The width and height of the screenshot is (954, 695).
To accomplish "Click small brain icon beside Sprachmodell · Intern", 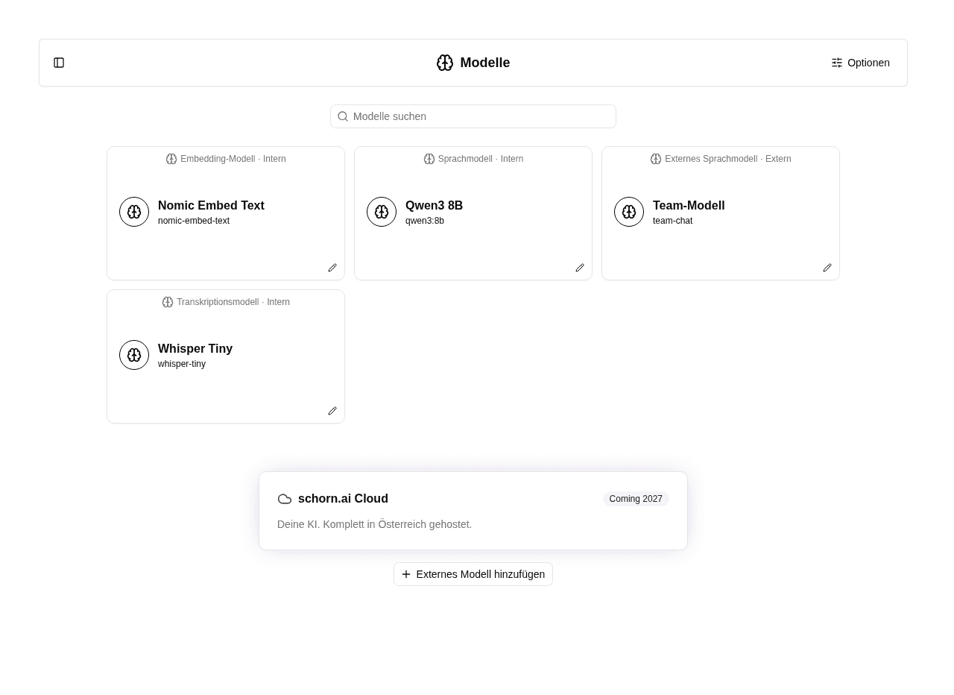I will pyautogui.click(x=429, y=159).
